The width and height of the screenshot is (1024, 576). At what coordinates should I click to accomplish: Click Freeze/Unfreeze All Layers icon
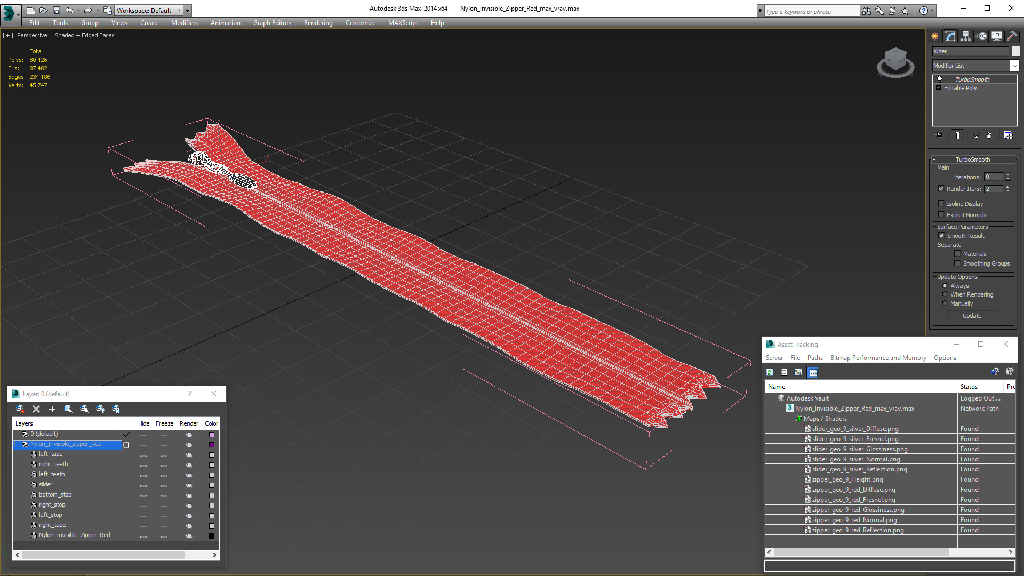(x=116, y=409)
